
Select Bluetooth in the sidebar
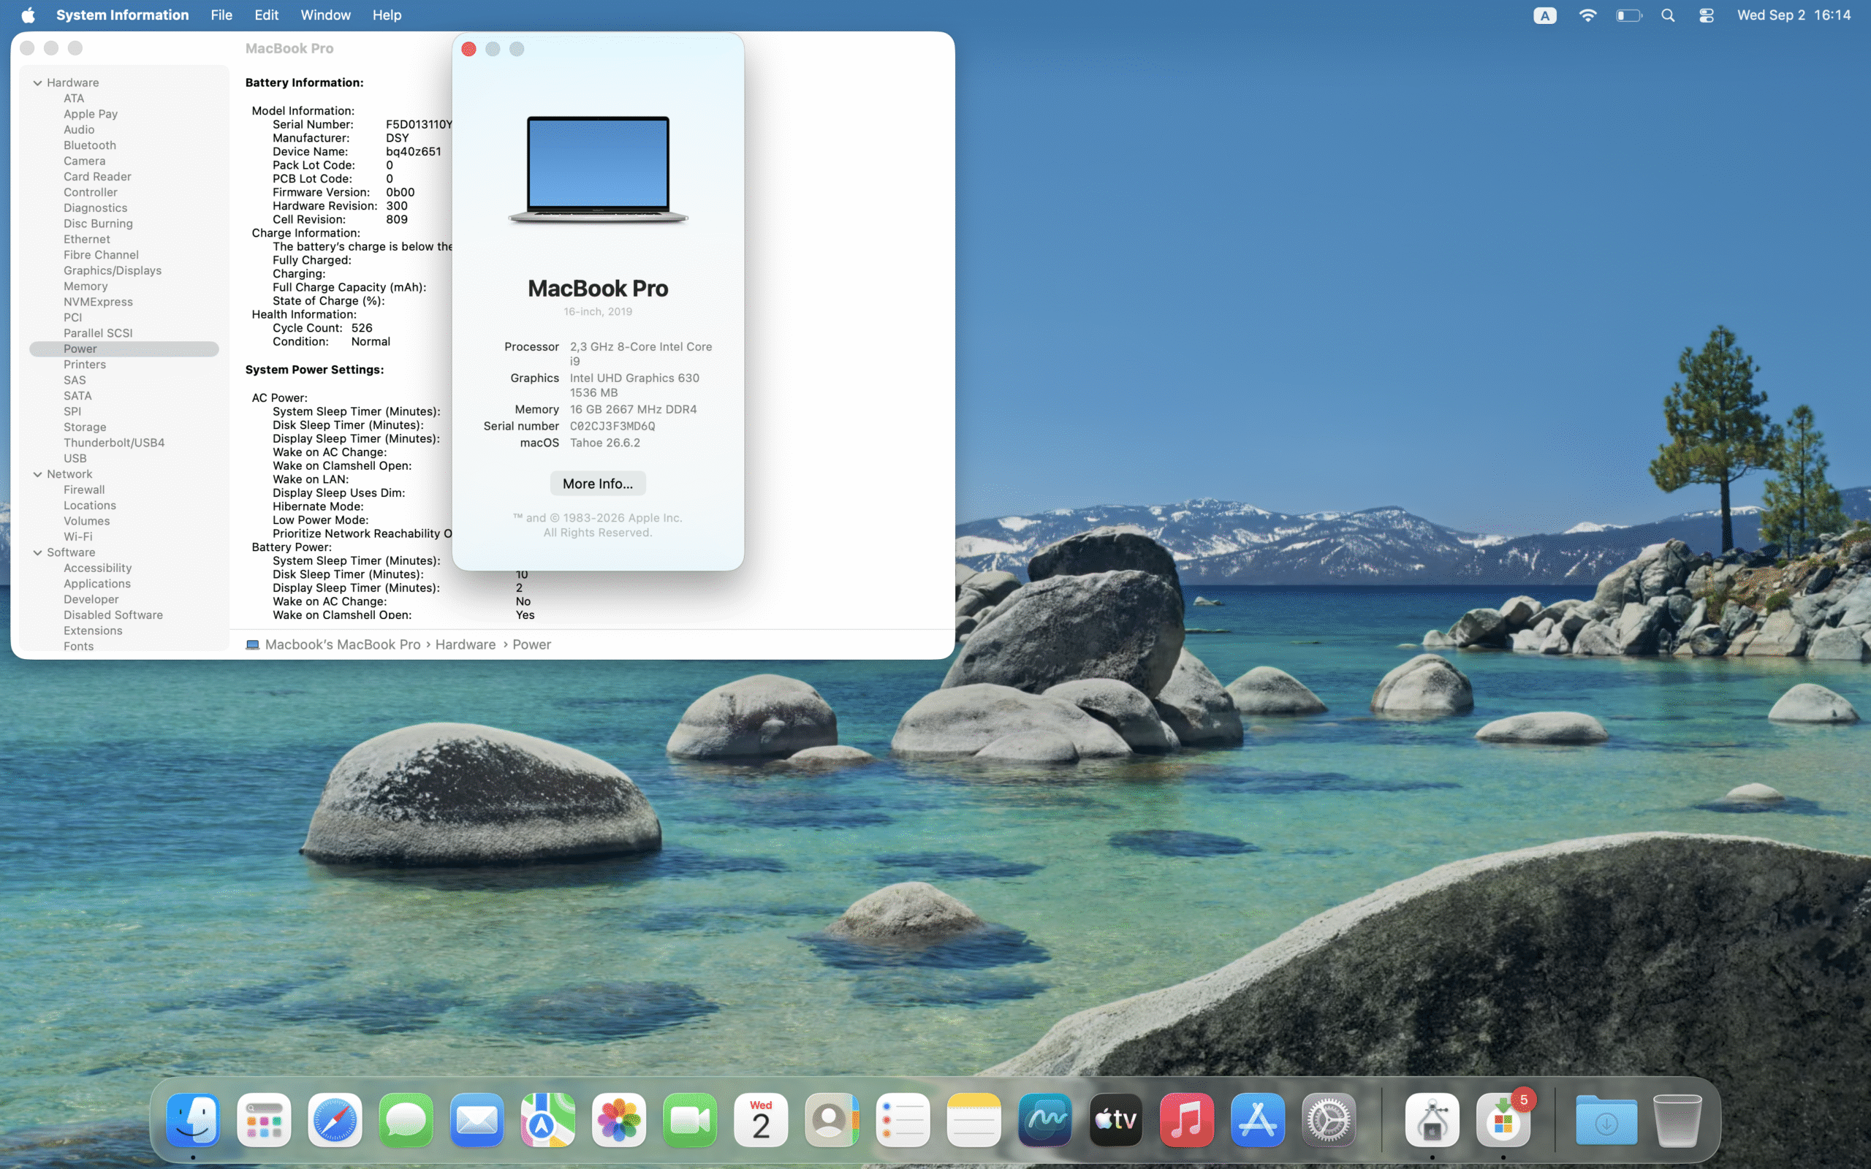(x=90, y=145)
